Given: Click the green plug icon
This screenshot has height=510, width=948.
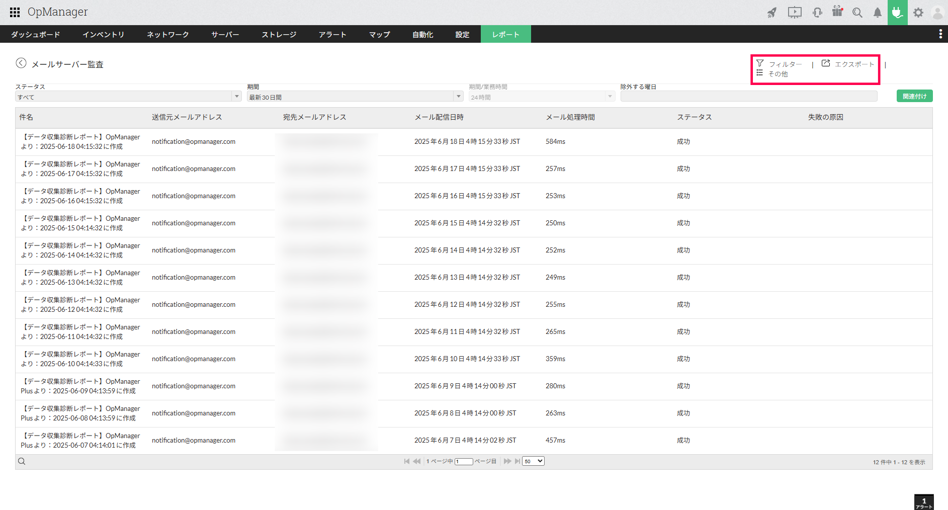Looking at the screenshot, I should coord(897,12).
